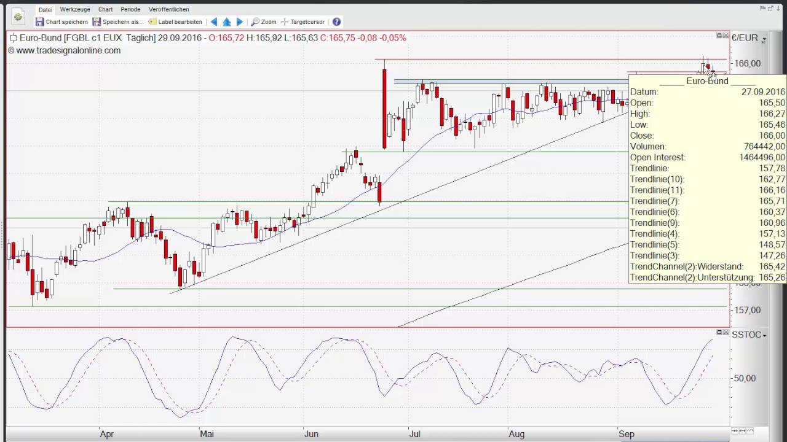Screen dimensions: 787x442
Task: Click the tall red candle in late June
Action: [x=384, y=108]
